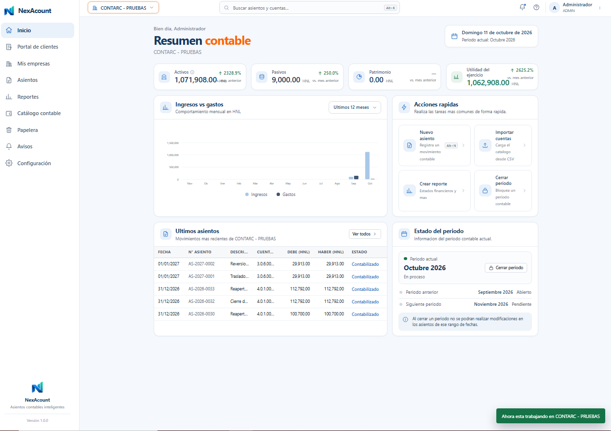
Task: Open asiento AS-2027-0001 row
Action: (x=270, y=276)
